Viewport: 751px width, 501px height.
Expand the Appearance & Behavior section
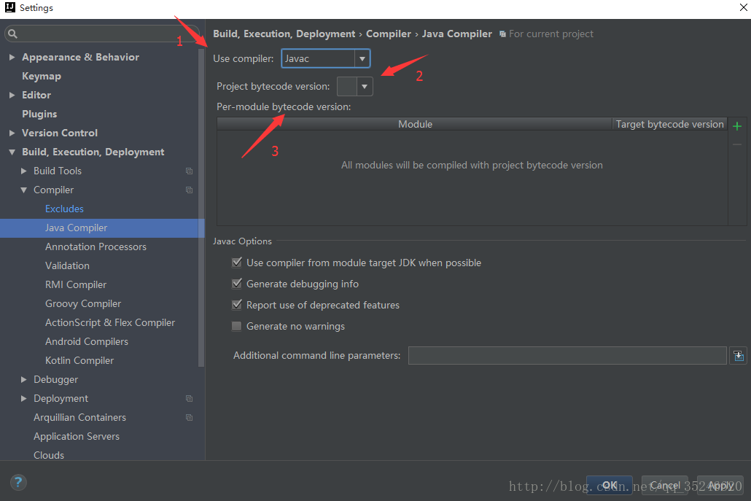[12, 57]
